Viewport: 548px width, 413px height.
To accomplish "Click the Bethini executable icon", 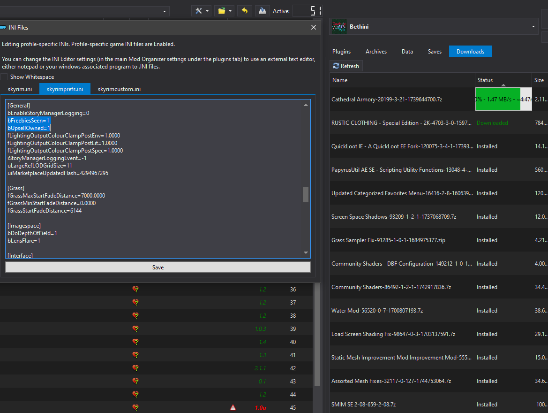I will pyautogui.click(x=339, y=27).
